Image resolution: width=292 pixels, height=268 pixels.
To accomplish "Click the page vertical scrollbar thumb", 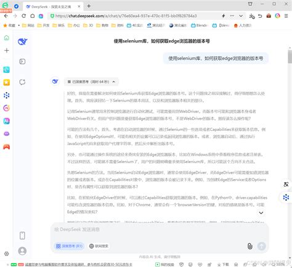I will 290,57.
